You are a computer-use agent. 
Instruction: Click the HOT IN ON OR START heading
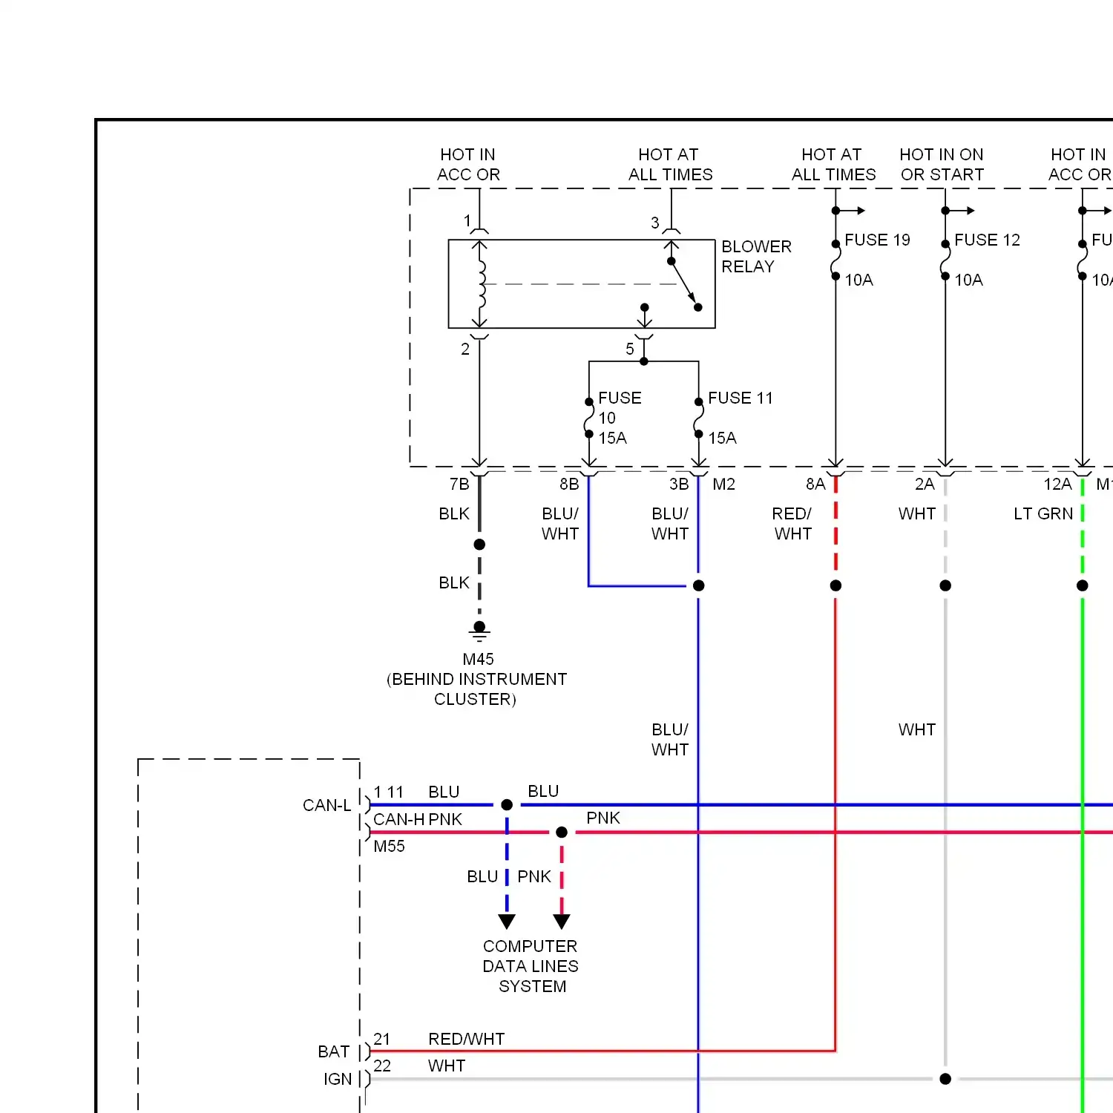942,164
